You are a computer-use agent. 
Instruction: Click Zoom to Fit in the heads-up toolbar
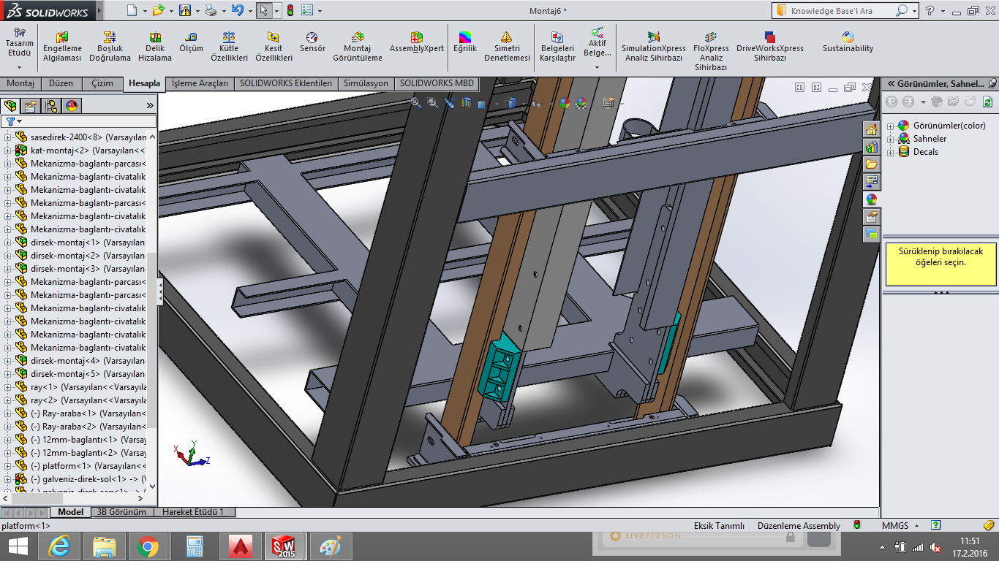416,103
